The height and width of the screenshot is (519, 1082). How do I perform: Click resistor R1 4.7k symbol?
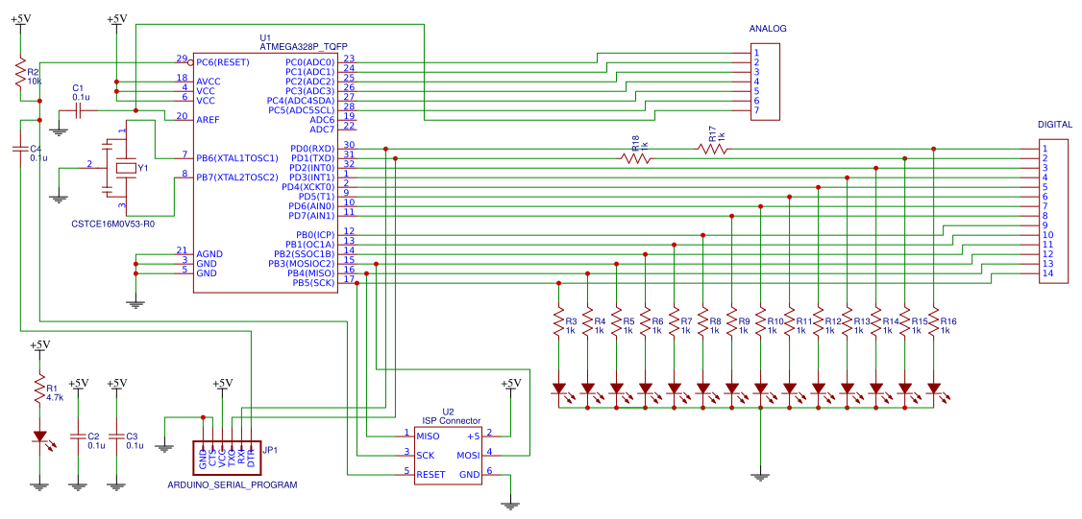[39, 391]
